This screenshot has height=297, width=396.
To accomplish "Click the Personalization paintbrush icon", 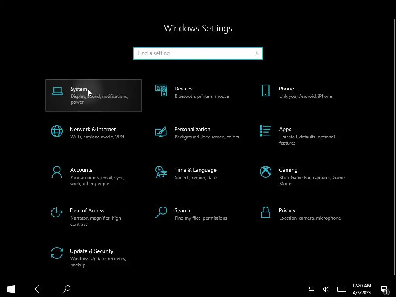I will click(161, 131).
